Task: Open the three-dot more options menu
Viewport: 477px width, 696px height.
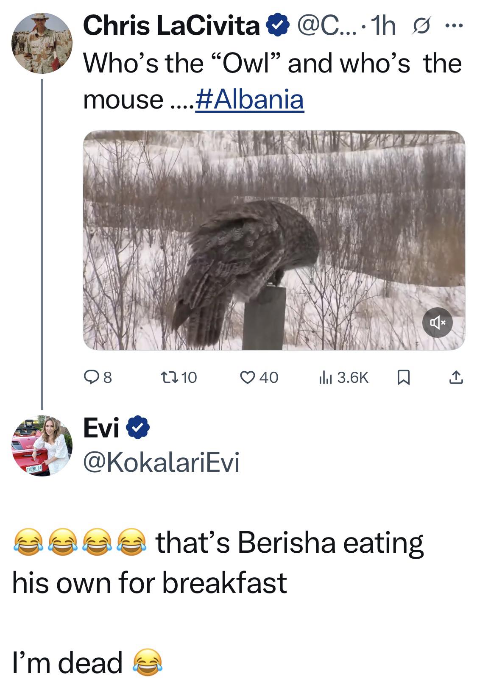Action: 455,26
